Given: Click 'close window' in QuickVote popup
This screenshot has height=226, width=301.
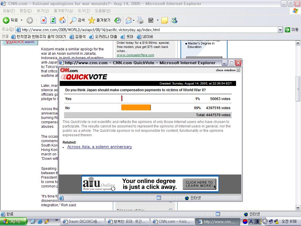Looking at the screenshot, I should pyautogui.click(x=228, y=70).
